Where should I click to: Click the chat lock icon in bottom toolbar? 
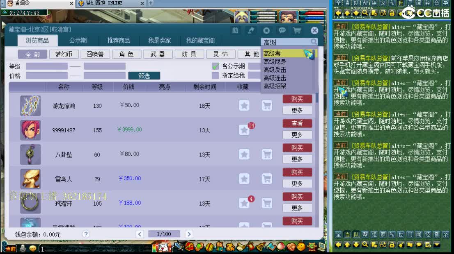[392, 245]
